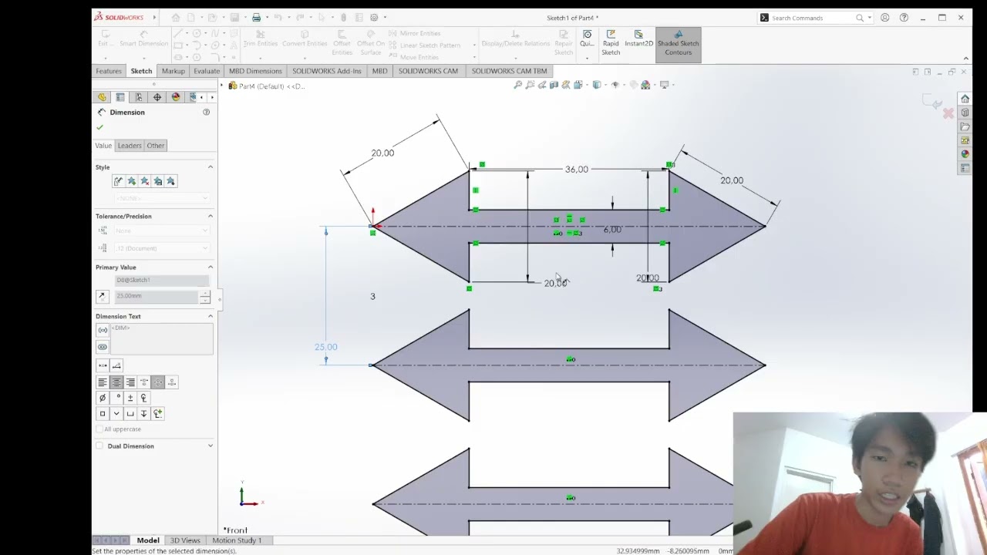Image resolution: width=987 pixels, height=555 pixels.
Task: Switch to the Features ribbon tab
Action: click(x=109, y=71)
